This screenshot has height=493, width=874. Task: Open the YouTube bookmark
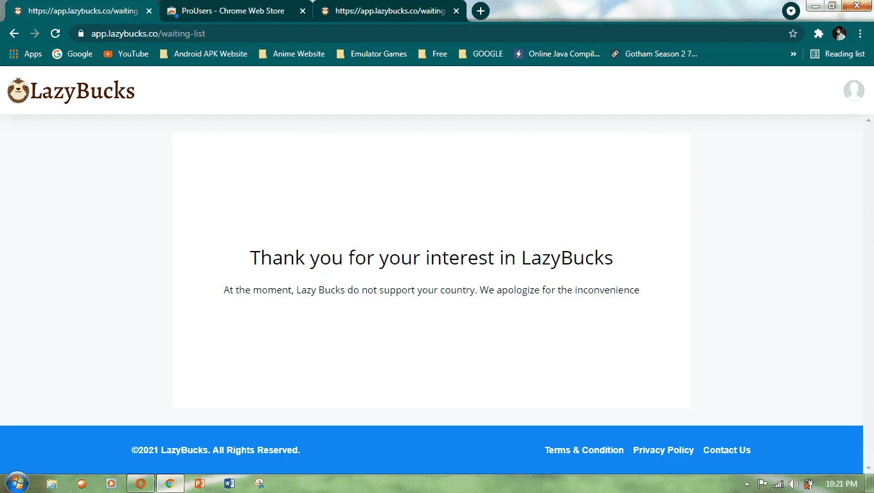coord(126,54)
